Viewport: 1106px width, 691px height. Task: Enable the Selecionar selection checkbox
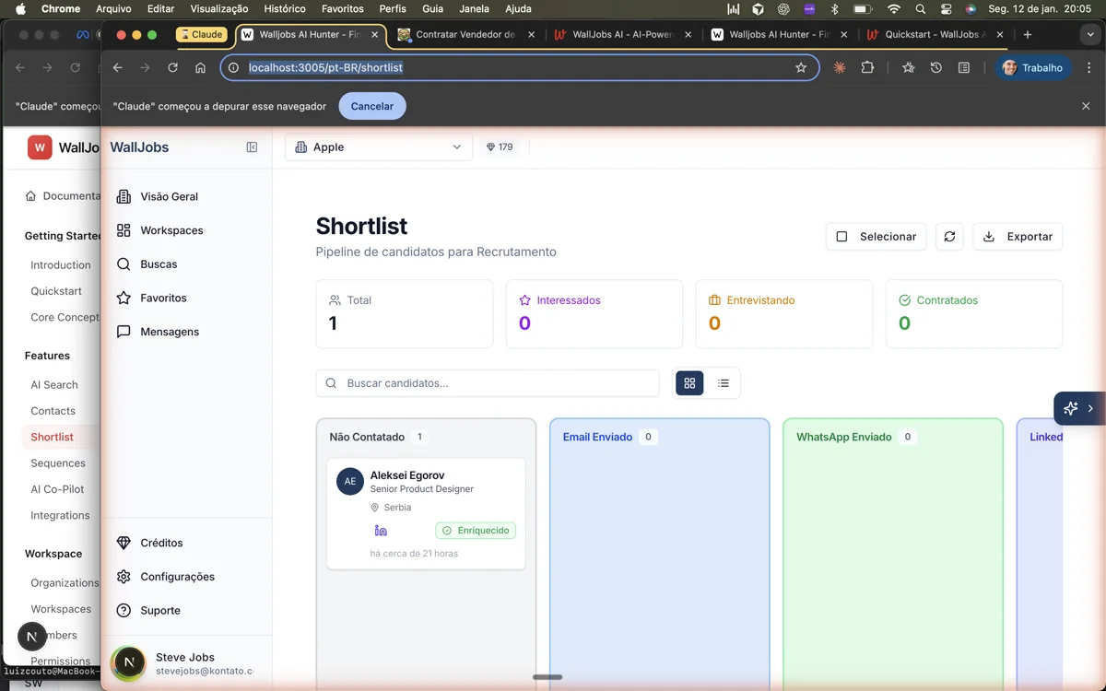click(x=841, y=236)
